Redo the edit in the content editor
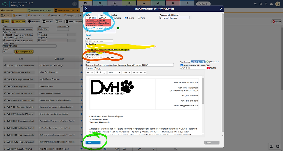 point(92,73)
